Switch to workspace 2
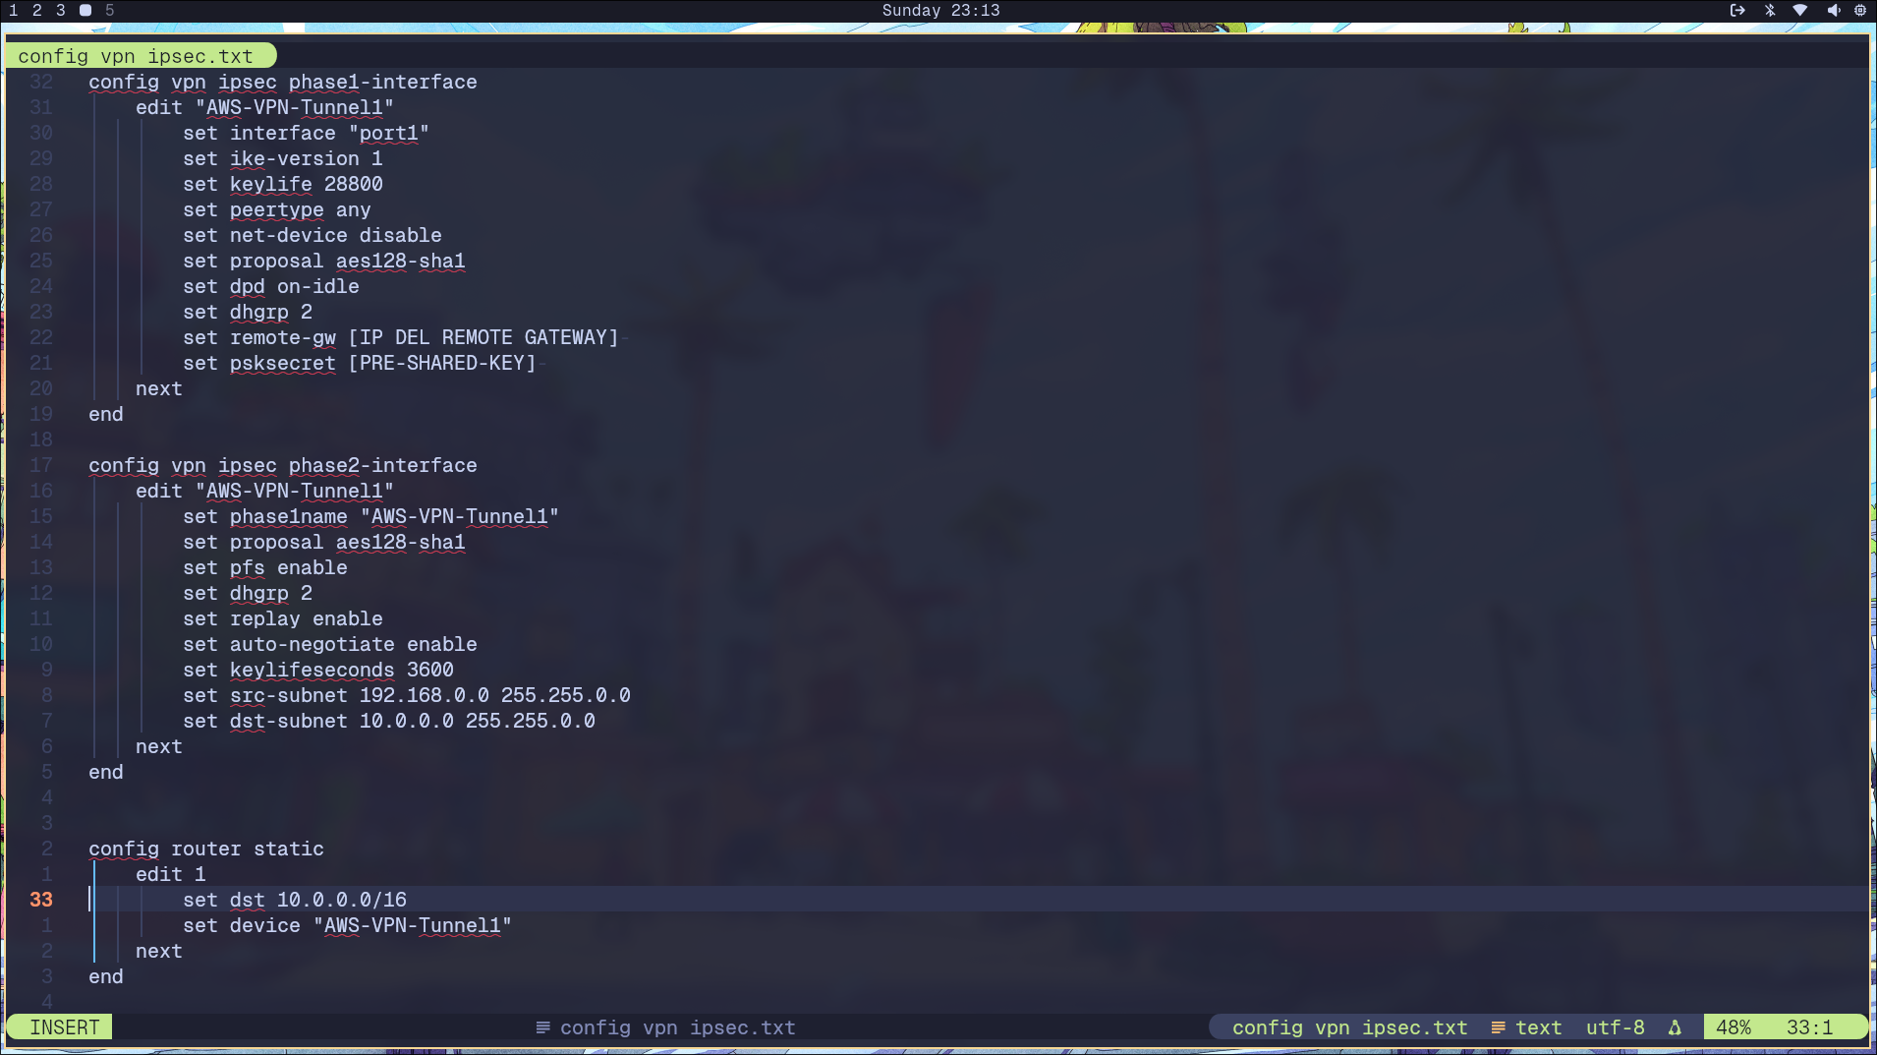 pyautogui.click(x=37, y=11)
